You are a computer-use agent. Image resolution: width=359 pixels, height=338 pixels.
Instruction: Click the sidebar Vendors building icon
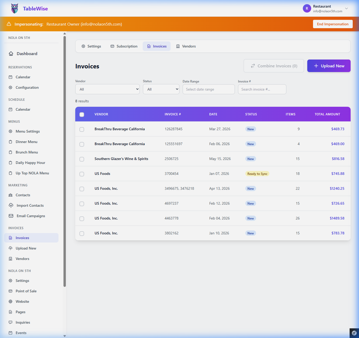[x=10, y=259]
